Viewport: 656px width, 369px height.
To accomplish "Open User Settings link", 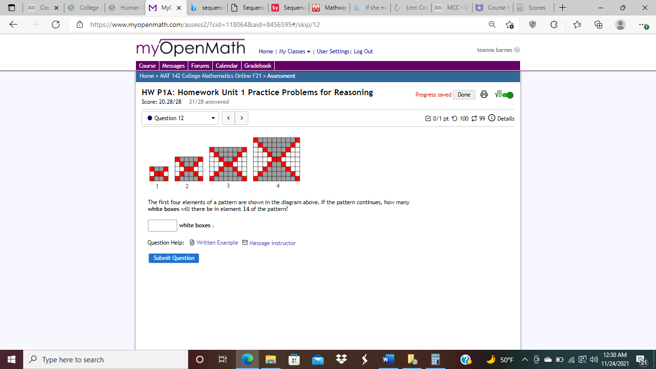I will click(x=333, y=51).
